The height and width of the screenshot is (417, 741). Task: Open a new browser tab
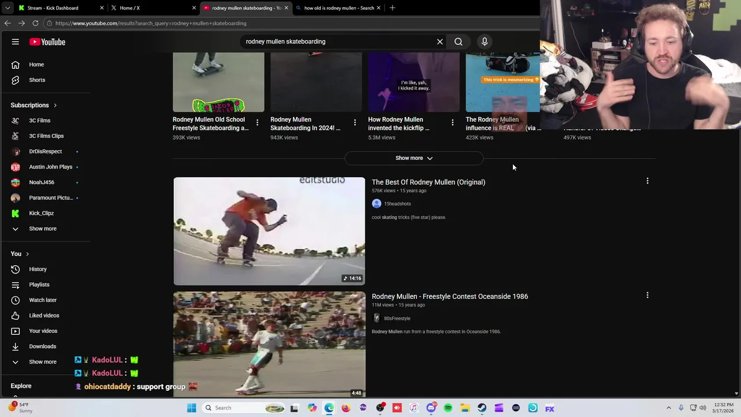[x=392, y=8]
